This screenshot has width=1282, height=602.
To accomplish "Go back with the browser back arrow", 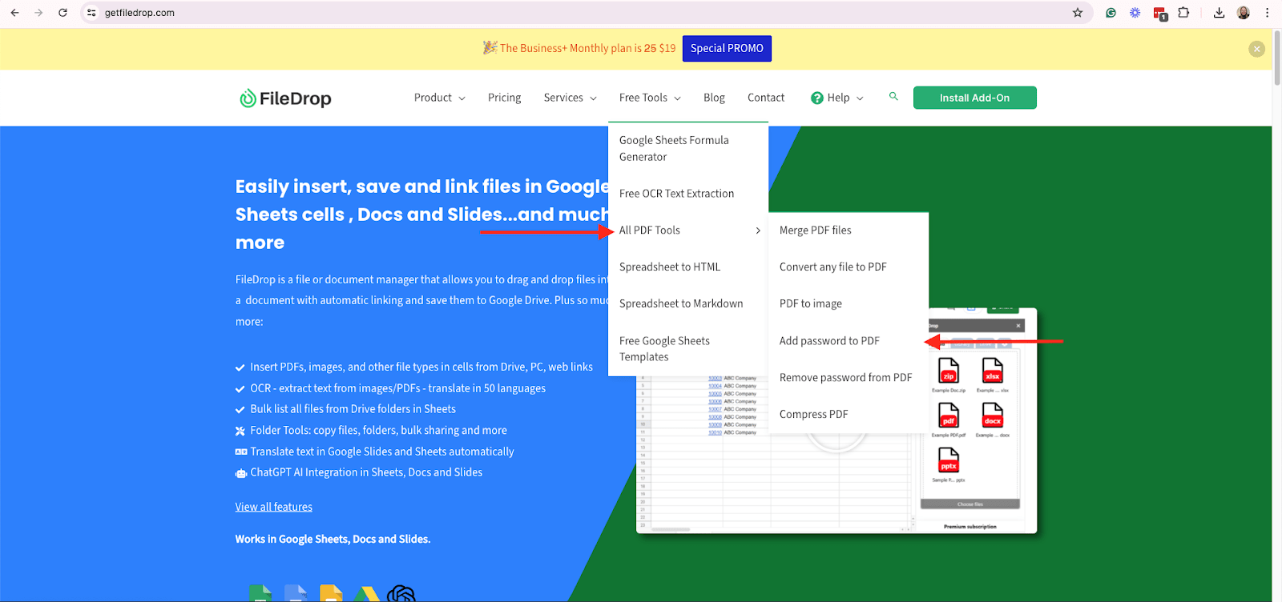I will (x=14, y=13).
